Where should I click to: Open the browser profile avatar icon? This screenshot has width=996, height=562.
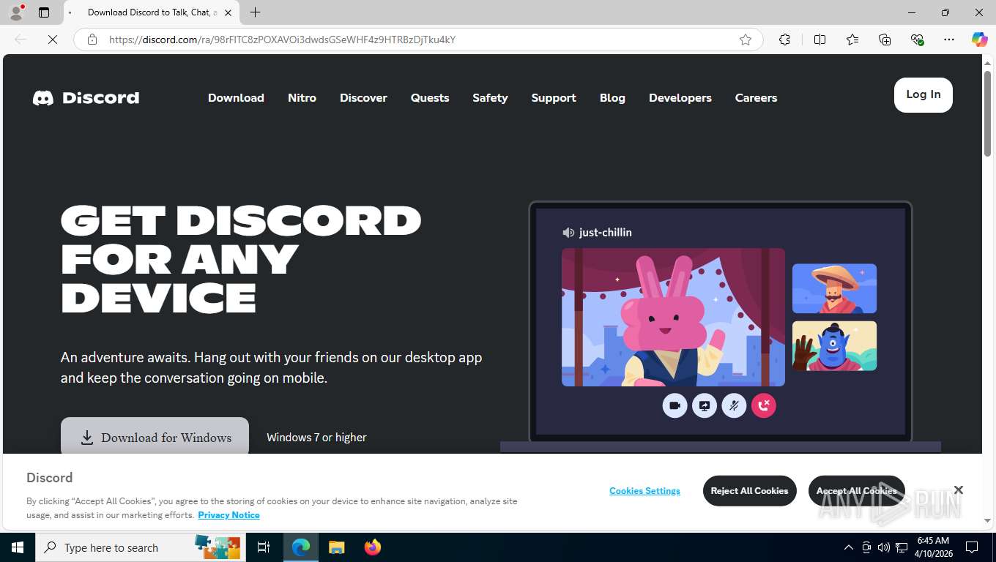(16, 12)
